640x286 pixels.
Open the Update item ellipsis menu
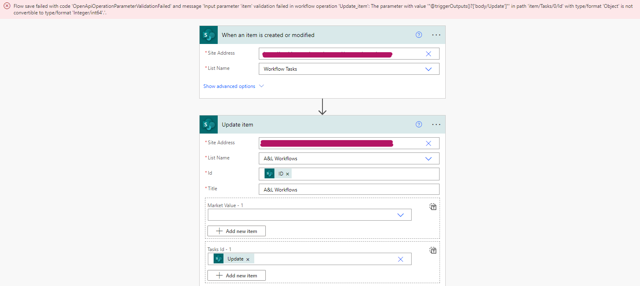pos(436,124)
